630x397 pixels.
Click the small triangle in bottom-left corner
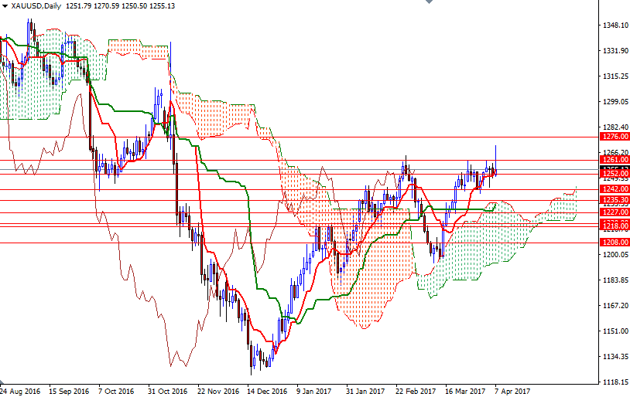(x=3, y=383)
